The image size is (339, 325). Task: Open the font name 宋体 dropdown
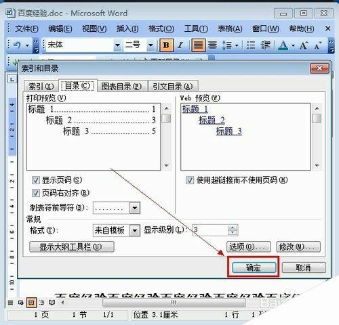[x=117, y=45]
